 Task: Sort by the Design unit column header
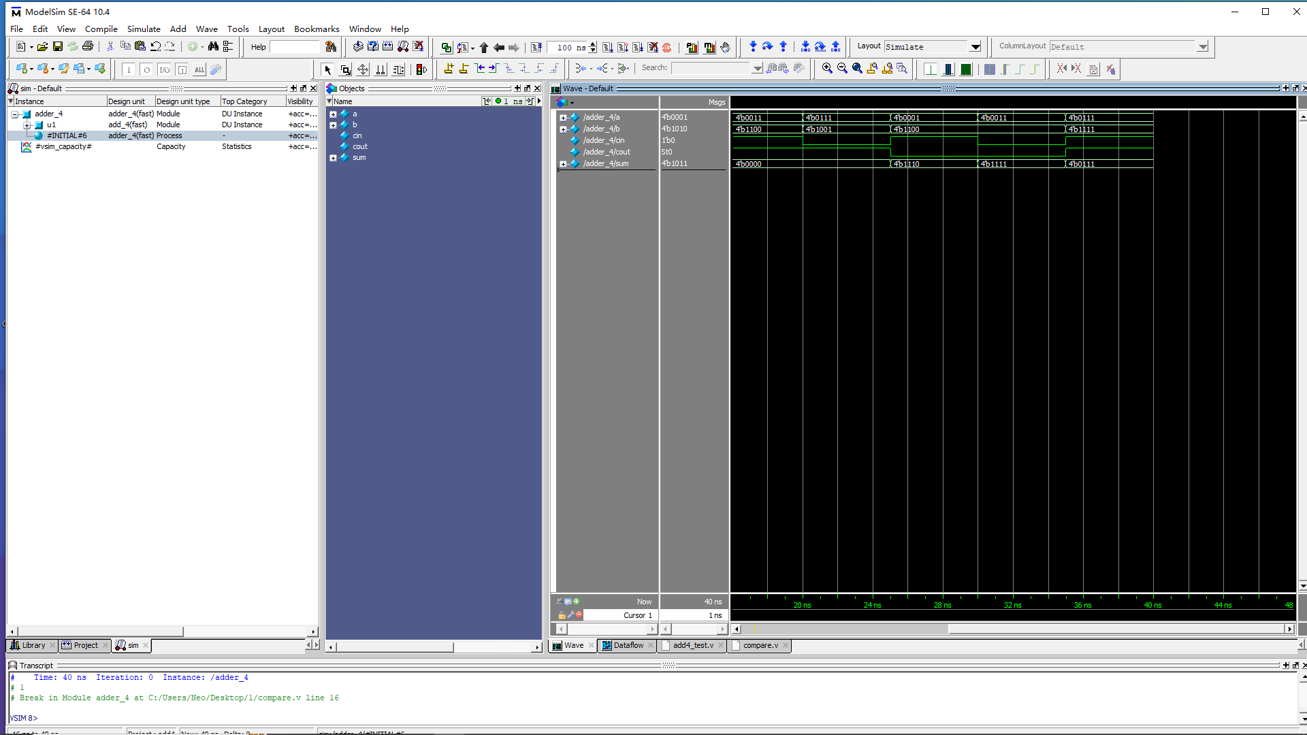click(x=130, y=101)
